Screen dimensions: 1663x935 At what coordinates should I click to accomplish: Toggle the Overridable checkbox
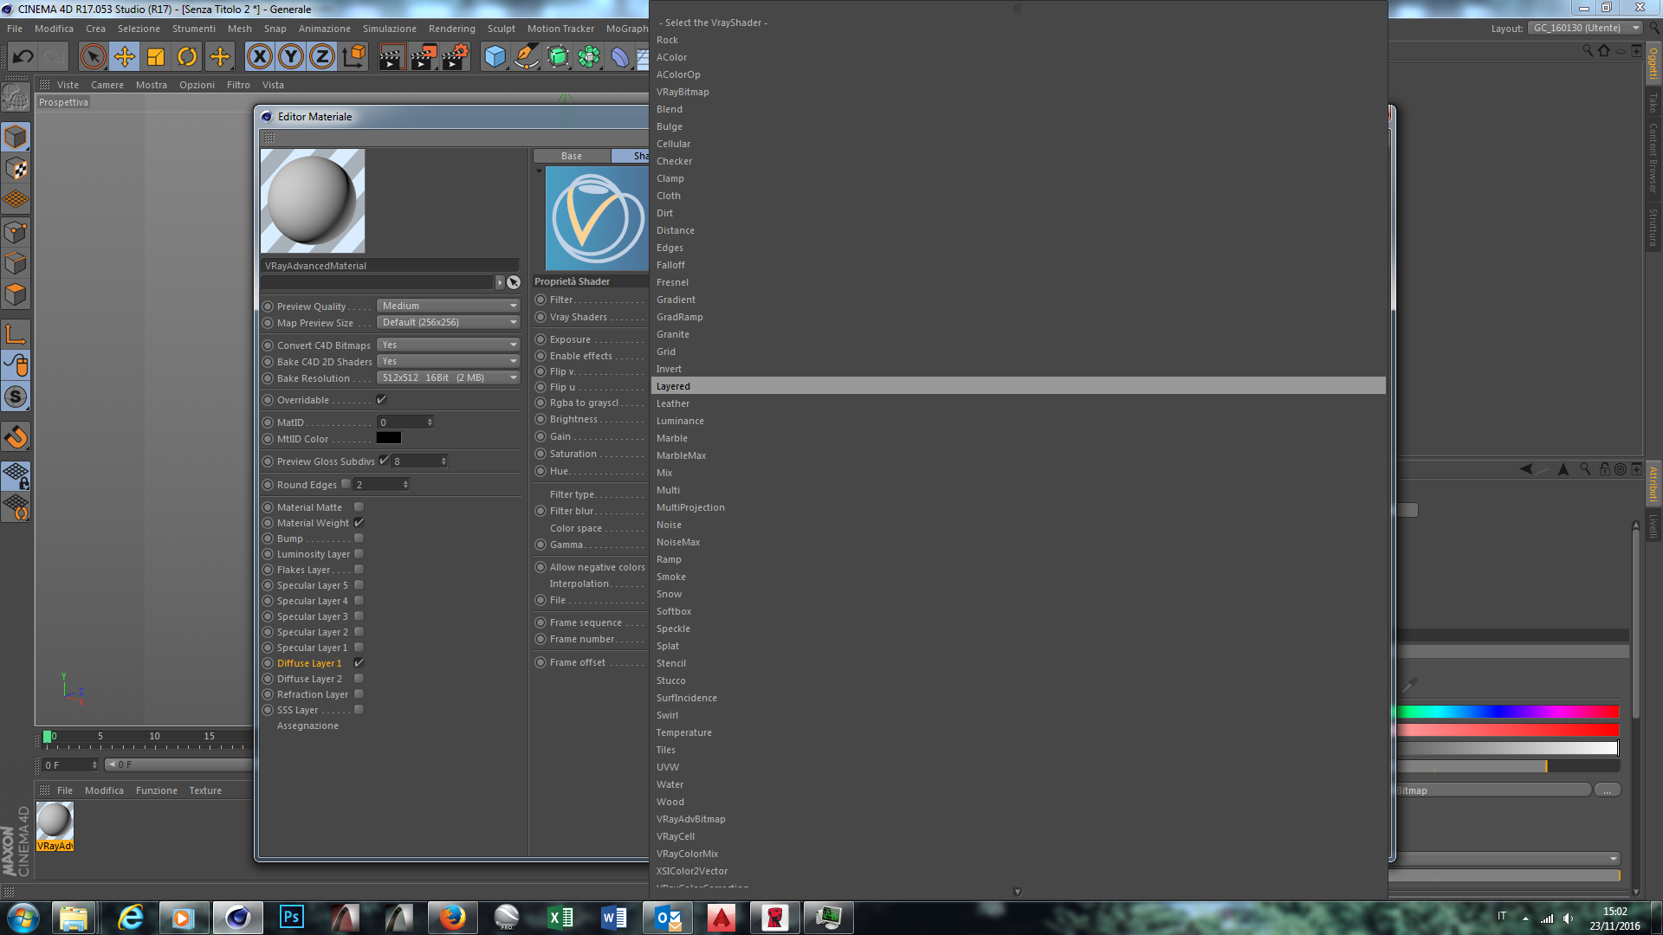[x=381, y=400]
